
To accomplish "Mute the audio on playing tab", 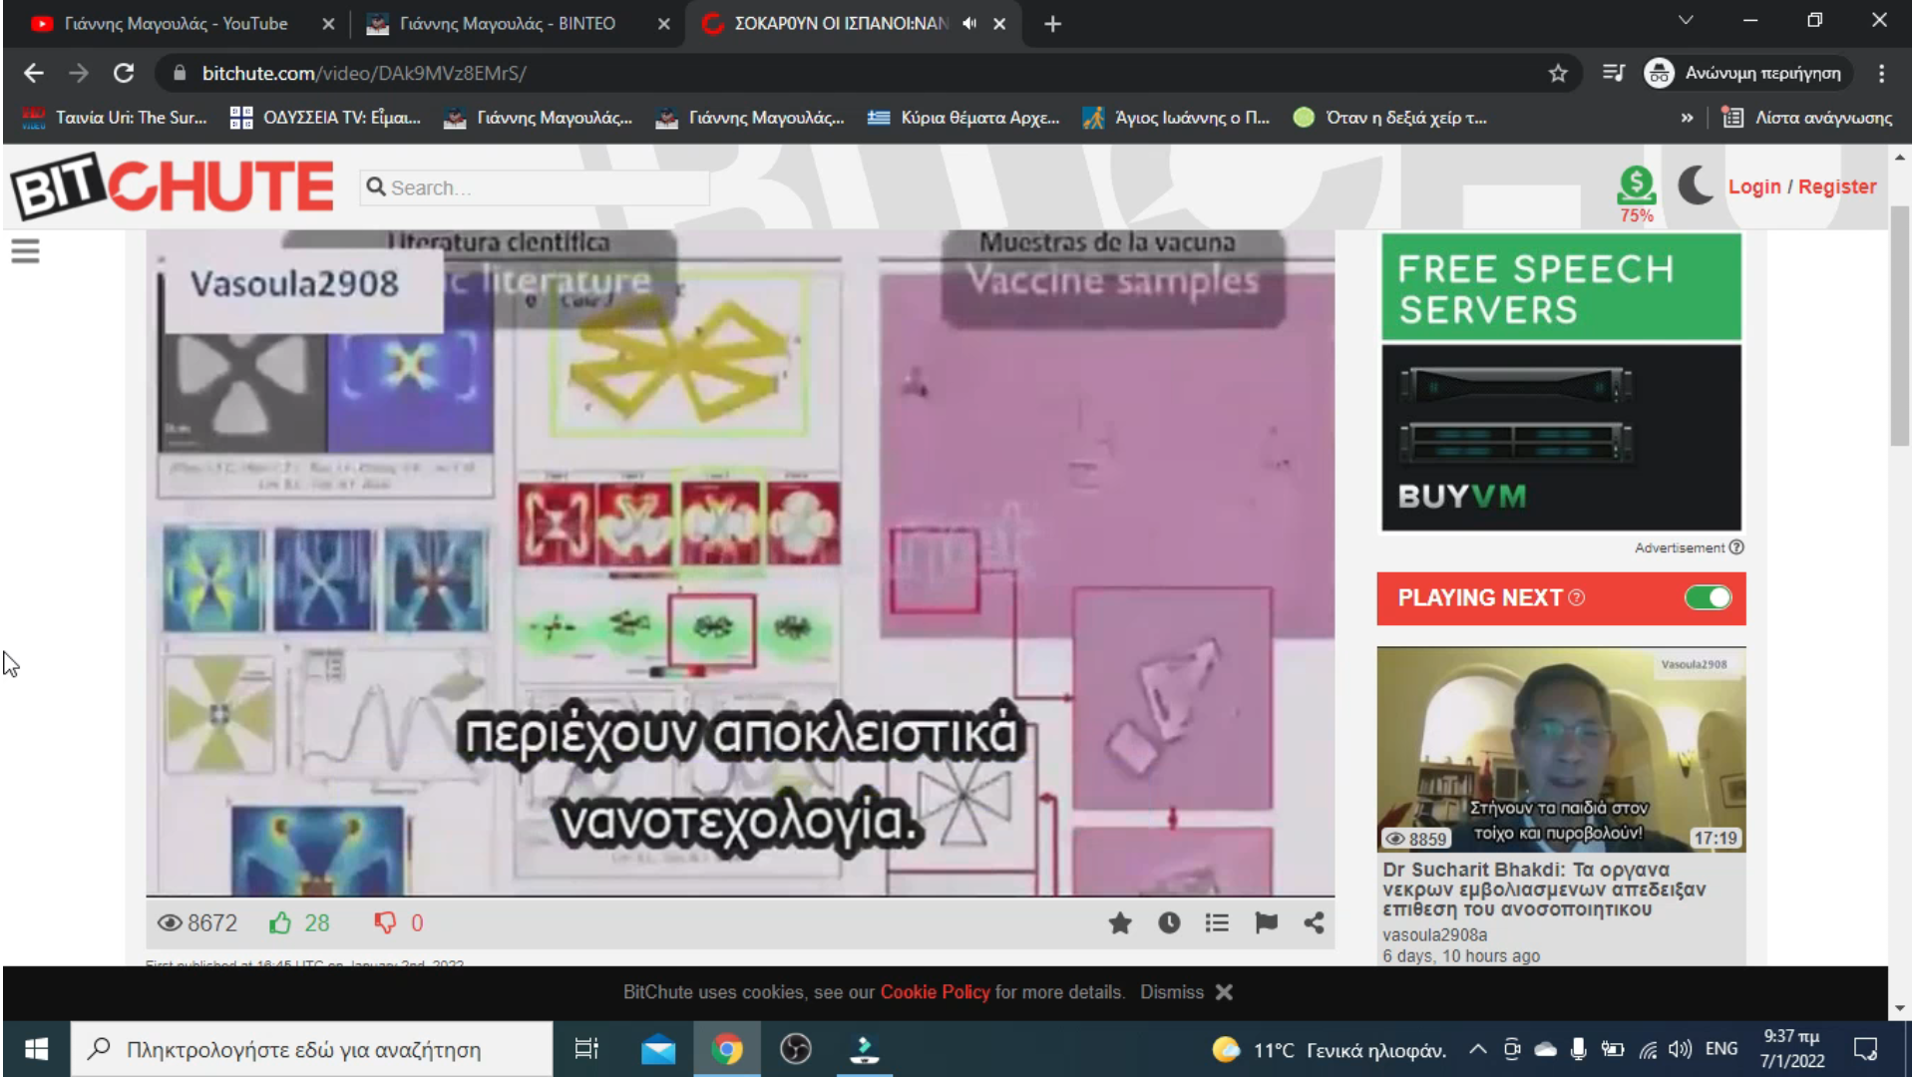I will click(969, 24).
